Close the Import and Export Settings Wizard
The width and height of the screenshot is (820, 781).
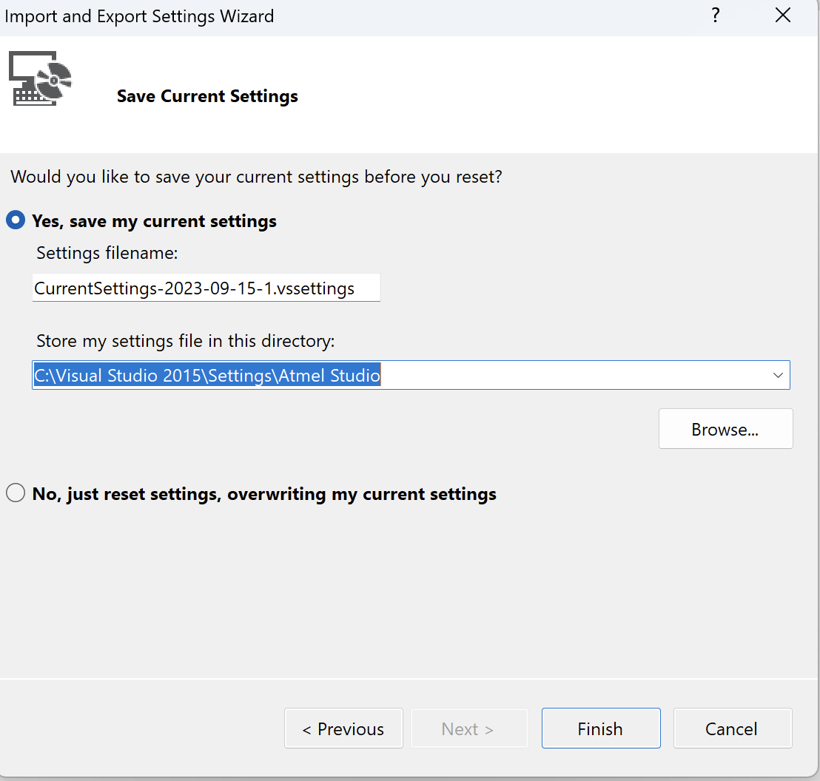pyautogui.click(x=782, y=16)
